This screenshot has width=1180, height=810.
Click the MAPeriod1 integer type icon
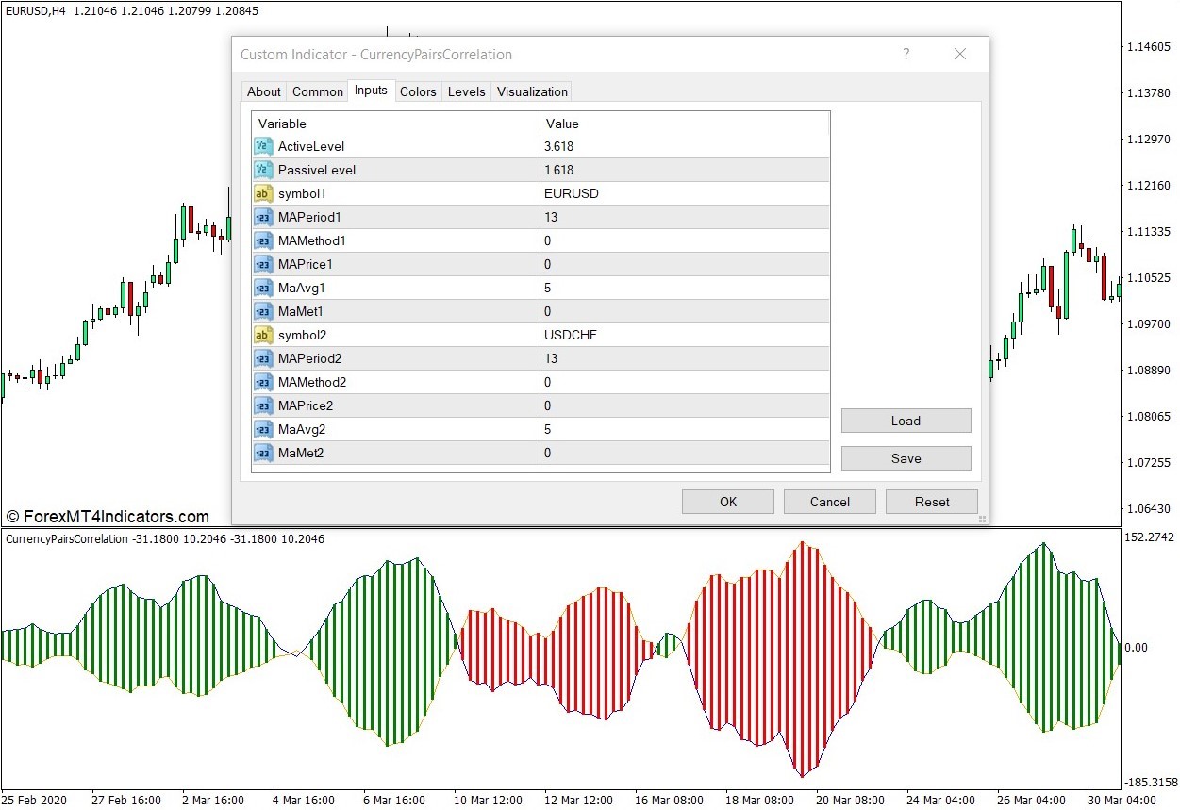point(263,217)
